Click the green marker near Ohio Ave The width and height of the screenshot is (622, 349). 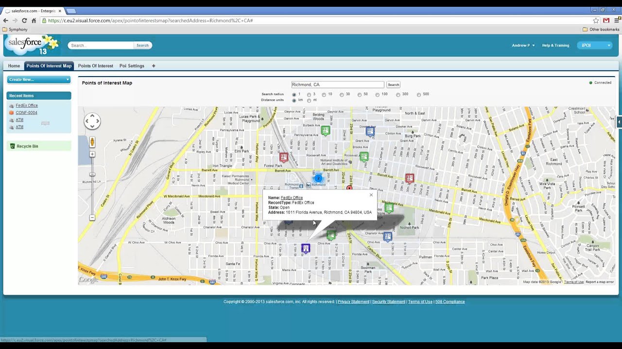click(x=331, y=235)
